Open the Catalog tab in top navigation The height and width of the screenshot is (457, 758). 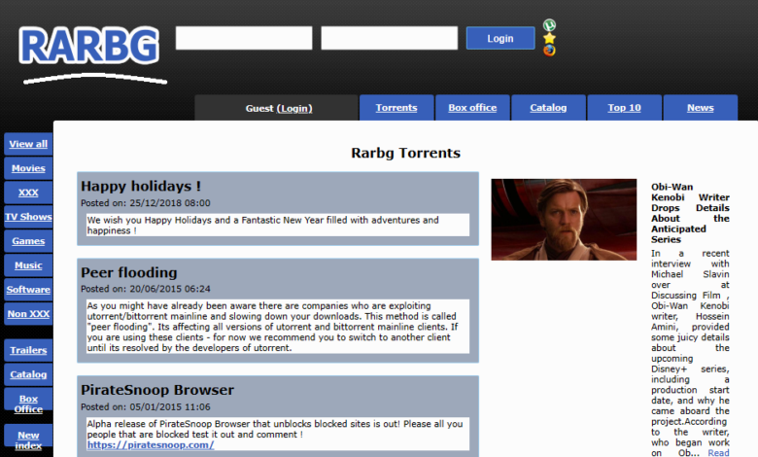click(x=548, y=107)
